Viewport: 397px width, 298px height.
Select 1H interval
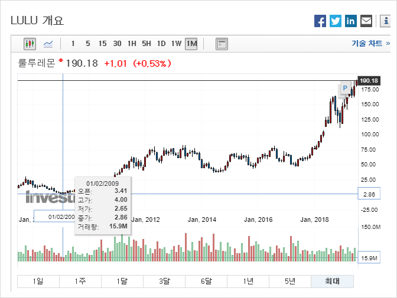(132, 44)
